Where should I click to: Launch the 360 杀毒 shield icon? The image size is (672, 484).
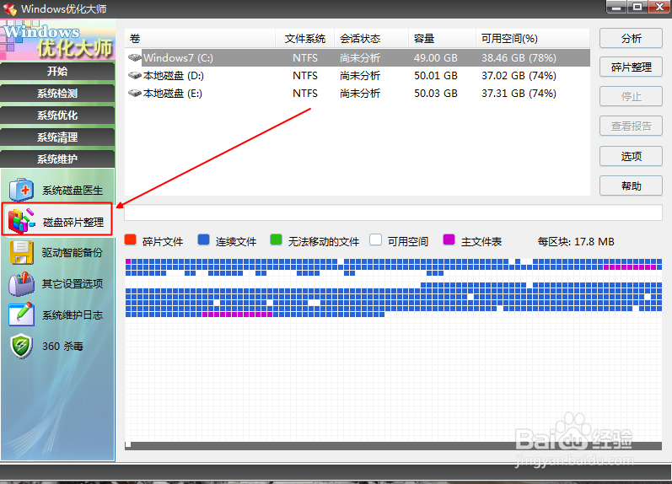pos(21,346)
